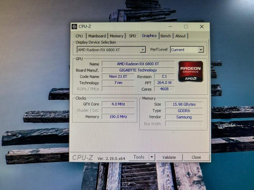Maximize the CPU-Z window
This screenshot has height=190, width=254.
click(186, 27)
